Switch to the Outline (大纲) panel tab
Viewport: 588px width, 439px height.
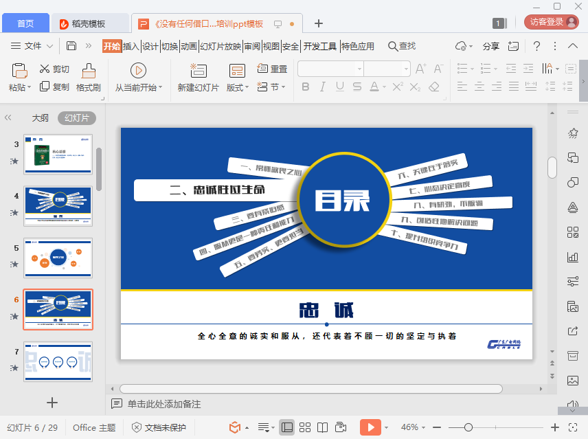coord(40,117)
